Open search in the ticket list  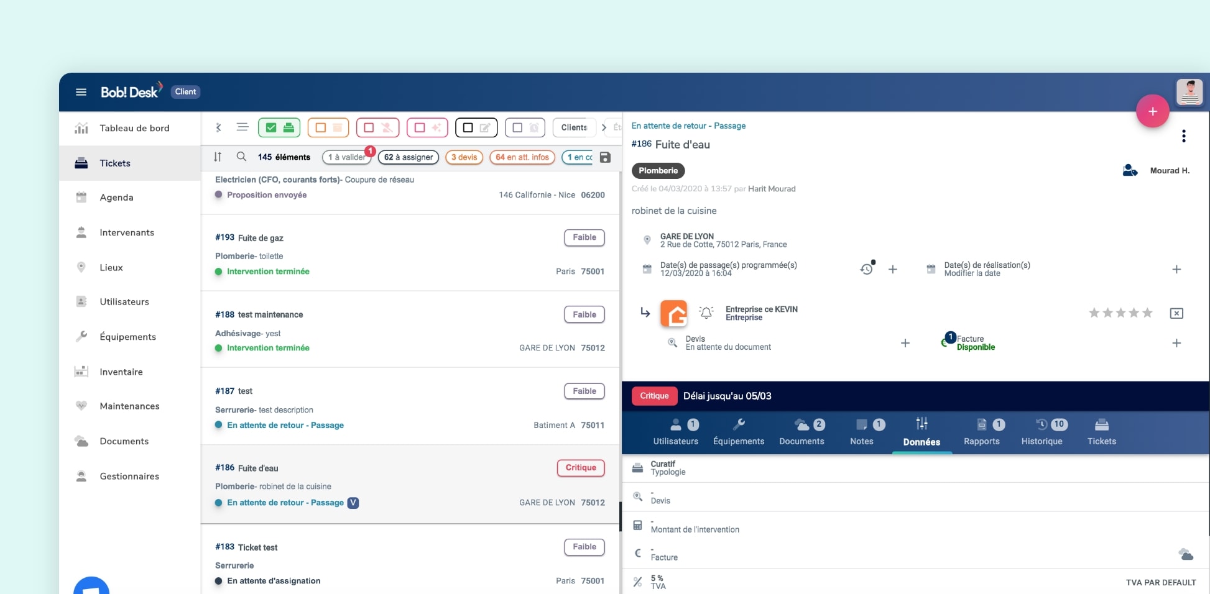point(241,157)
